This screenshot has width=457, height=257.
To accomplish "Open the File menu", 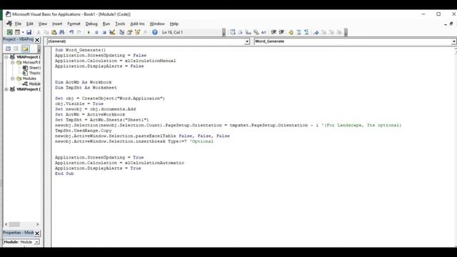I will click(18, 24).
